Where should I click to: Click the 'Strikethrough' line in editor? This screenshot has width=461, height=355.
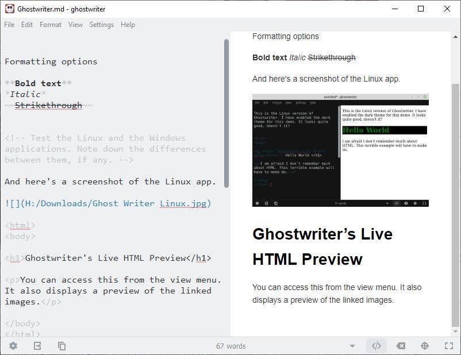(x=48, y=105)
